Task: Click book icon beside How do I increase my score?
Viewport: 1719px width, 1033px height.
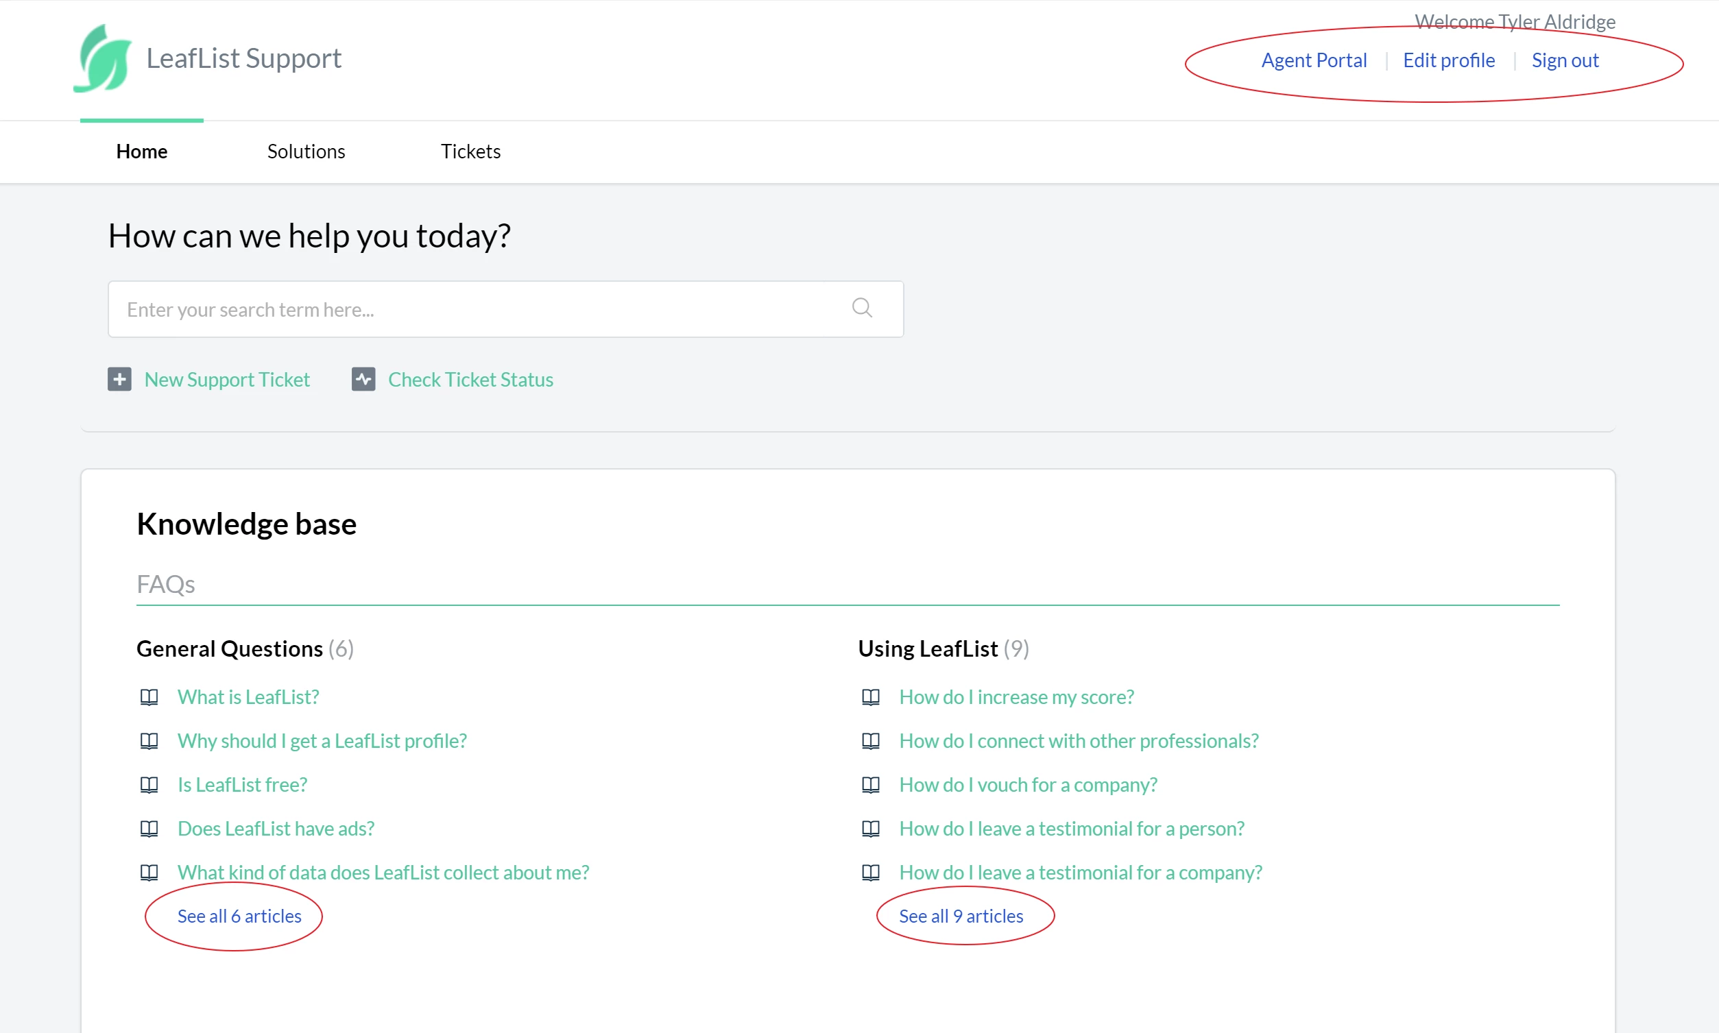Action: [871, 697]
